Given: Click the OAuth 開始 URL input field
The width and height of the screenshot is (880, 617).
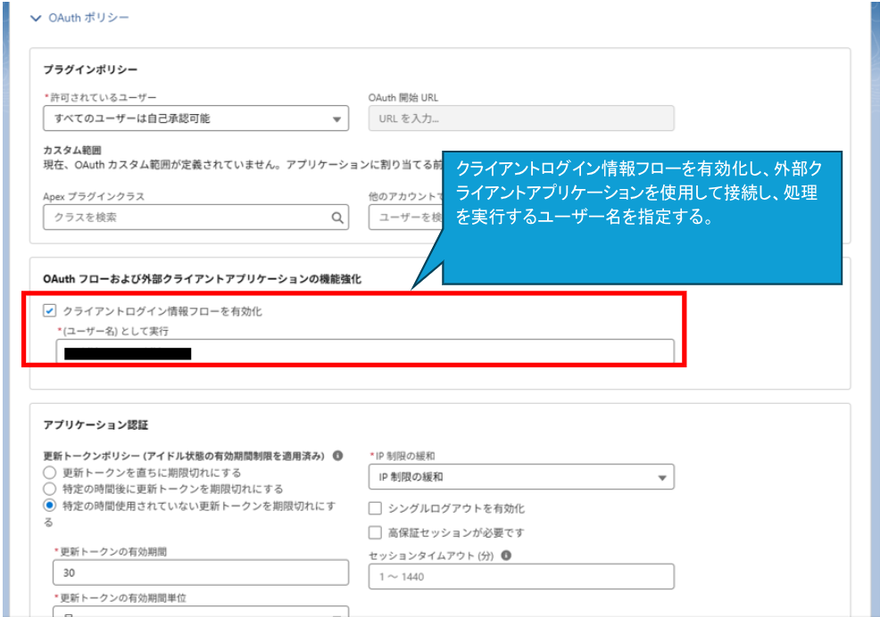Looking at the screenshot, I should tap(521, 119).
